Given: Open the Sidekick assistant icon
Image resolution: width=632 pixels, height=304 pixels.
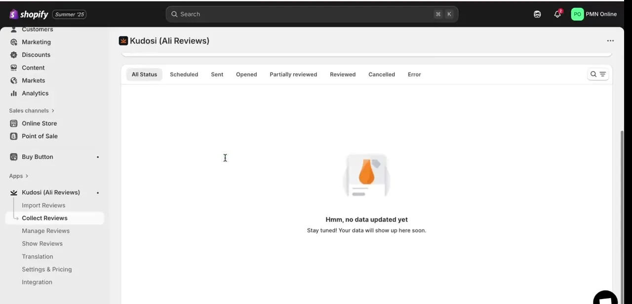Looking at the screenshot, I should pos(537,14).
